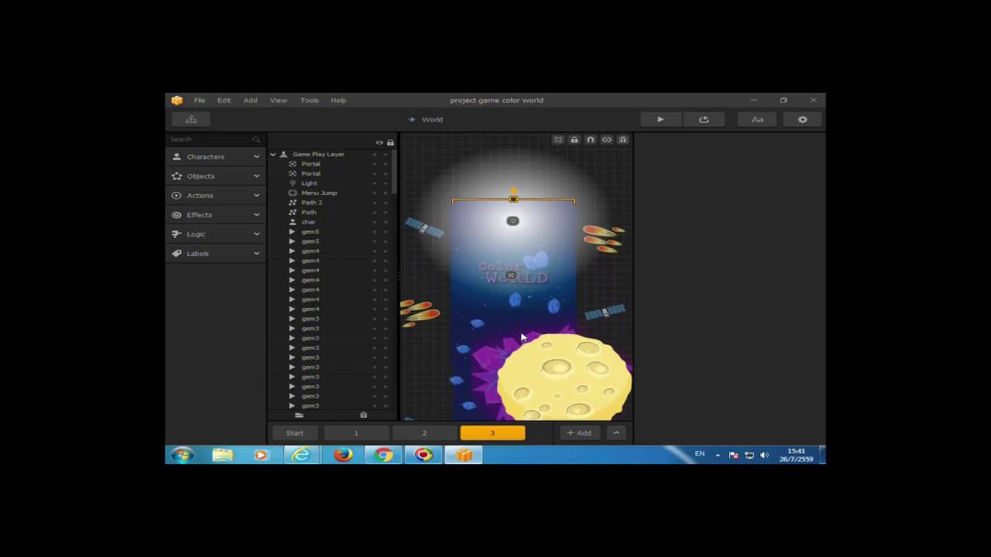Open the File menu
This screenshot has height=557, width=991.
[199, 100]
